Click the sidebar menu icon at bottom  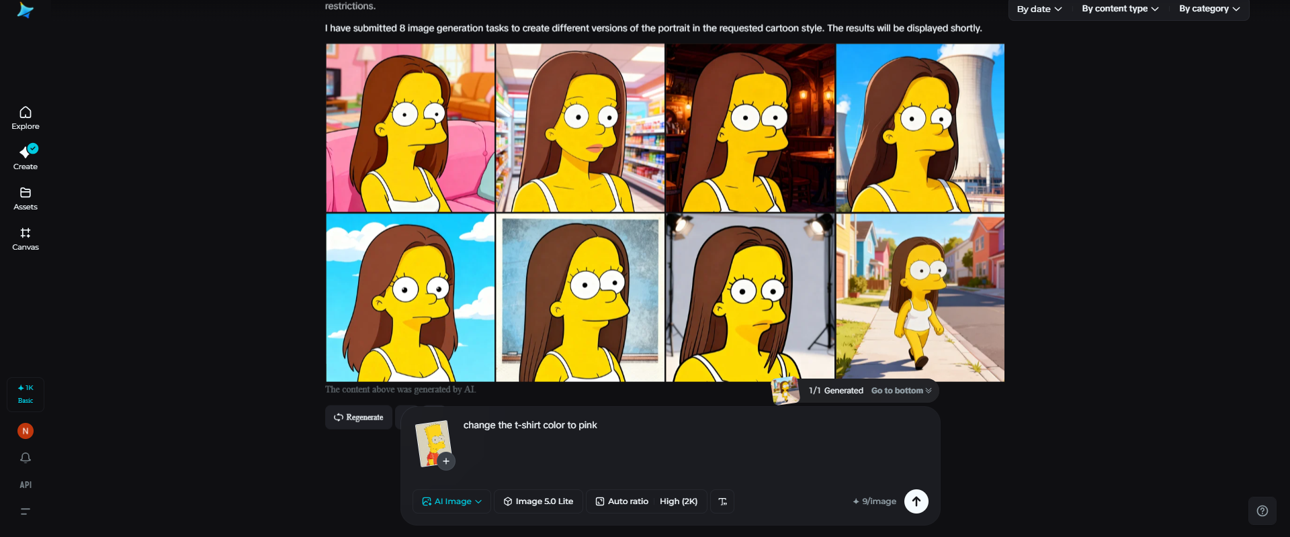click(26, 511)
